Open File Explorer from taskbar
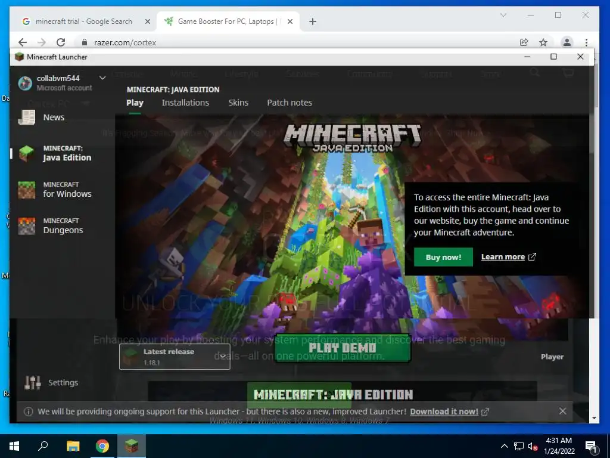 [x=73, y=446]
